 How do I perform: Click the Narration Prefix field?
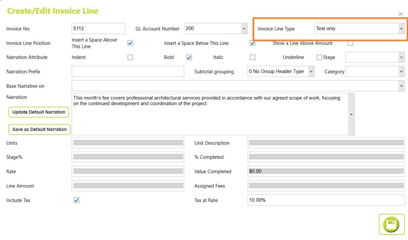pyautogui.click(x=128, y=72)
